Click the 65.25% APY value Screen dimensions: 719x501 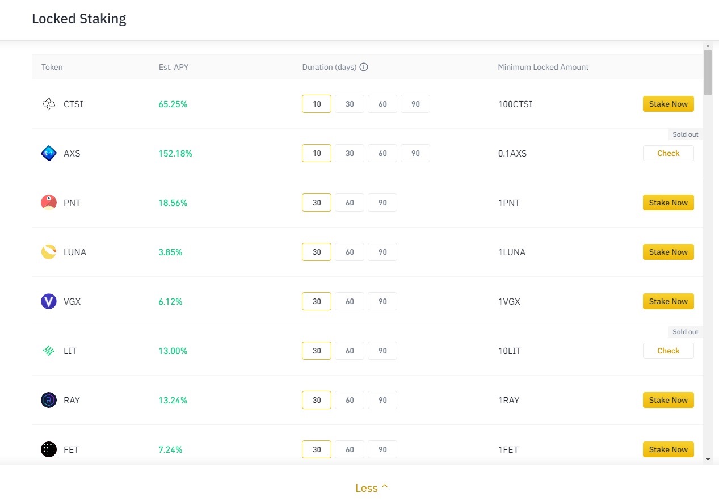click(173, 104)
